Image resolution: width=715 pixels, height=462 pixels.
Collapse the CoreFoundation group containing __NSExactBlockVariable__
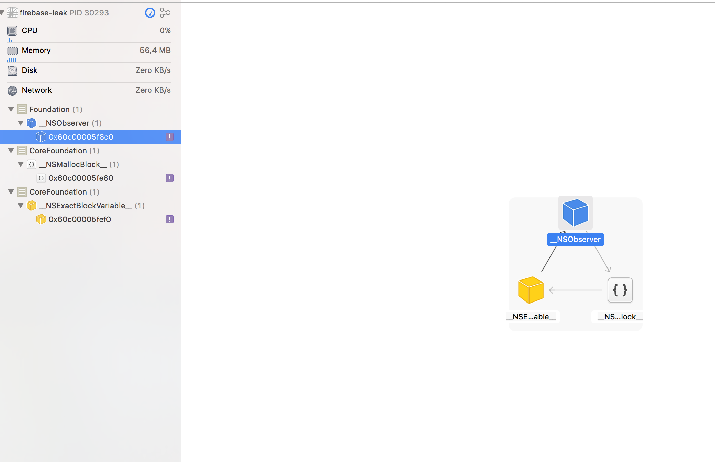pos(11,192)
